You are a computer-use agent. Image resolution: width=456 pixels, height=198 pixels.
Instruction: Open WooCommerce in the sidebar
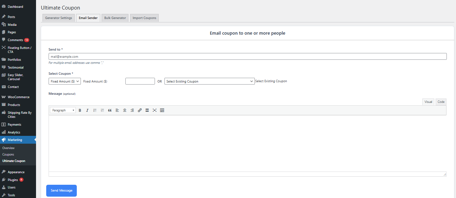(18, 97)
